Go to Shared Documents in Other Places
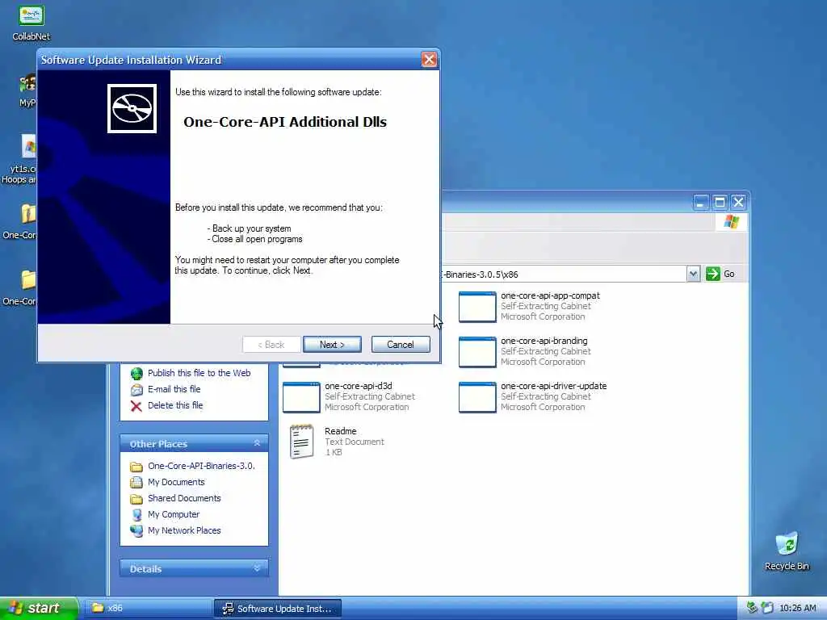Image resolution: width=827 pixels, height=620 pixels. (x=184, y=498)
